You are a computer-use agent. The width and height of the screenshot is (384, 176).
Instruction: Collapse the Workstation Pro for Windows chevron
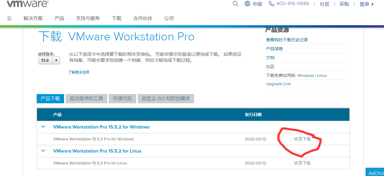pyautogui.click(x=43, y=127)
